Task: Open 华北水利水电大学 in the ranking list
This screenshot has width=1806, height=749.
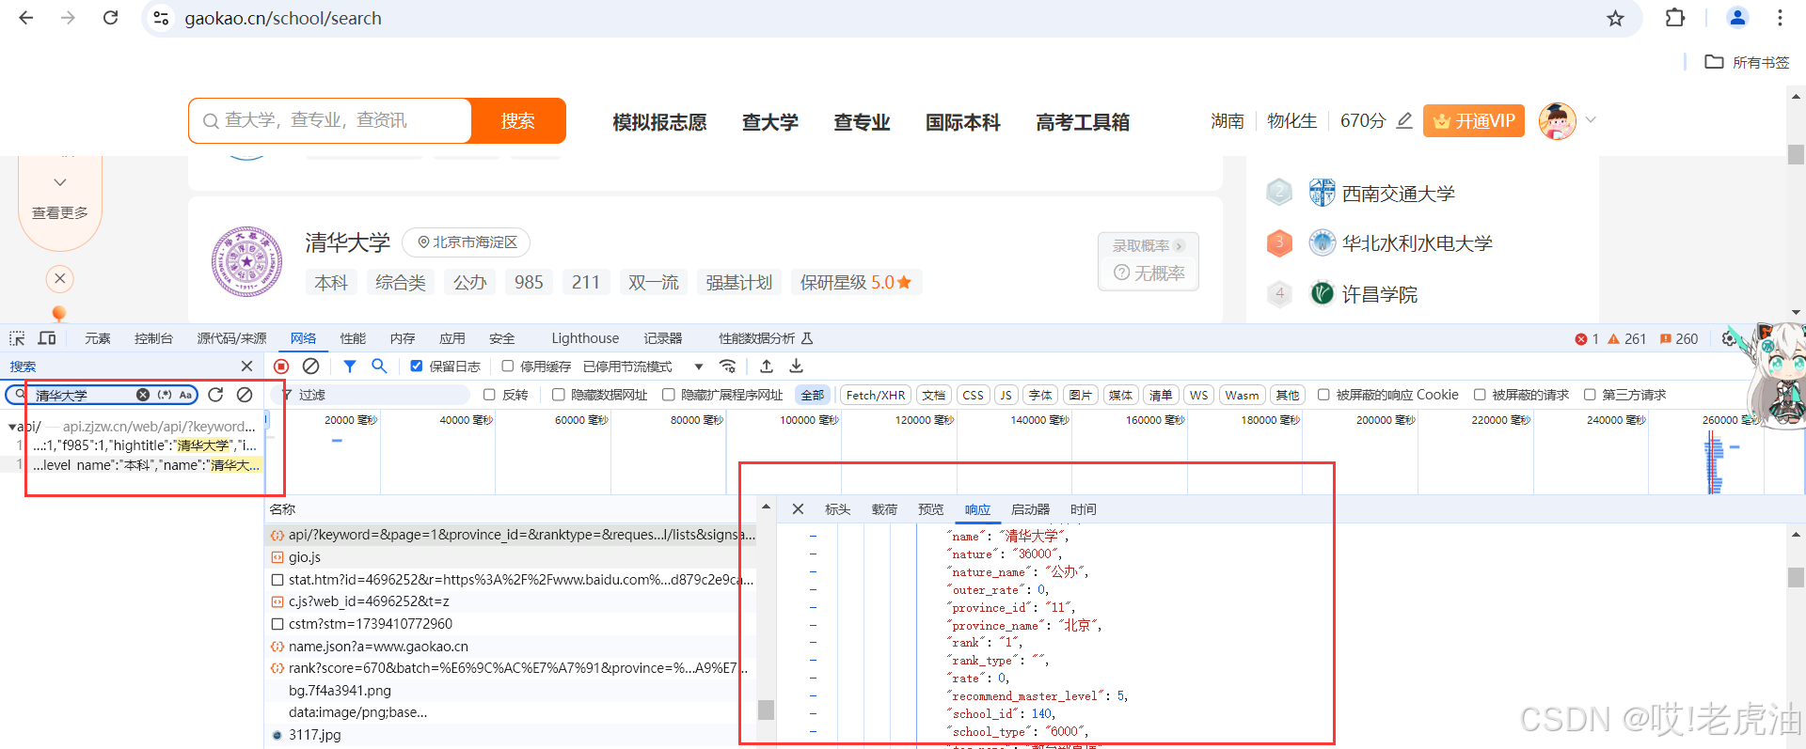Action: click(x=1417, y=243)
